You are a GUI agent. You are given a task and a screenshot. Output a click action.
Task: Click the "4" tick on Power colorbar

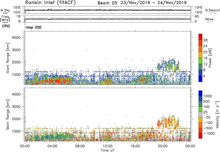coord(204,76)
